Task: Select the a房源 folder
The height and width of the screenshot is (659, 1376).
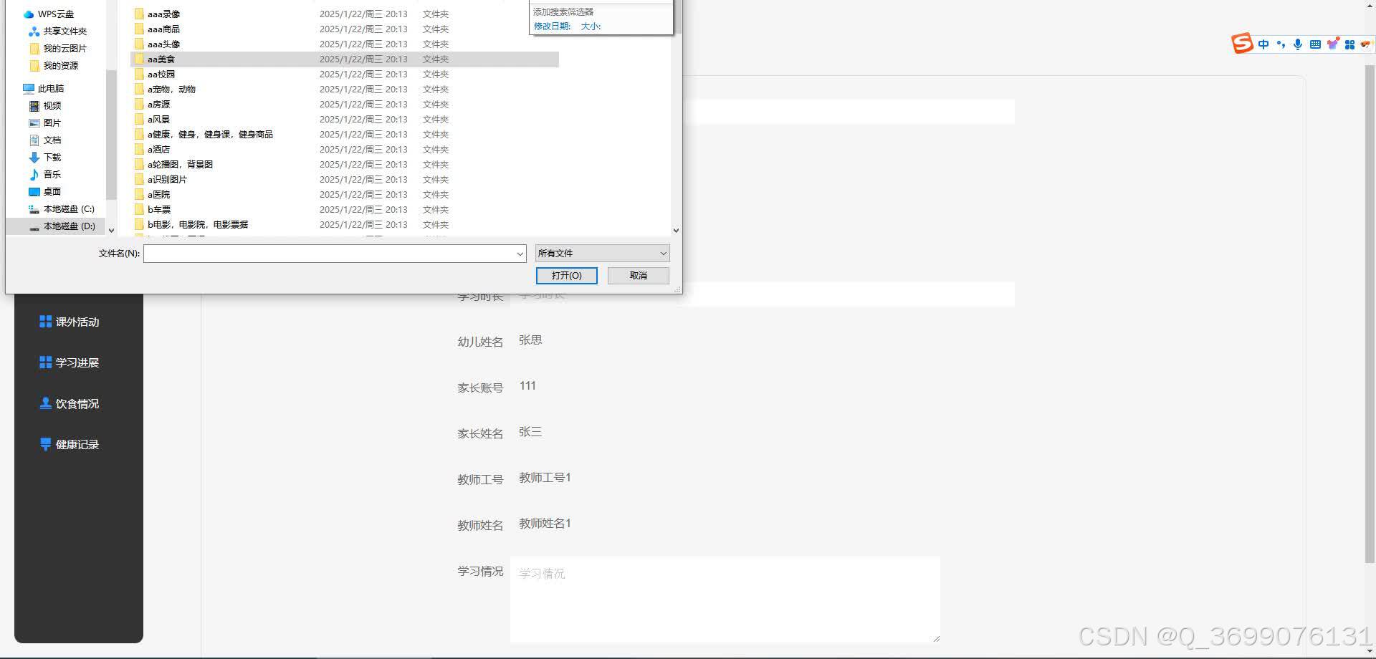Action: [158, 105]
